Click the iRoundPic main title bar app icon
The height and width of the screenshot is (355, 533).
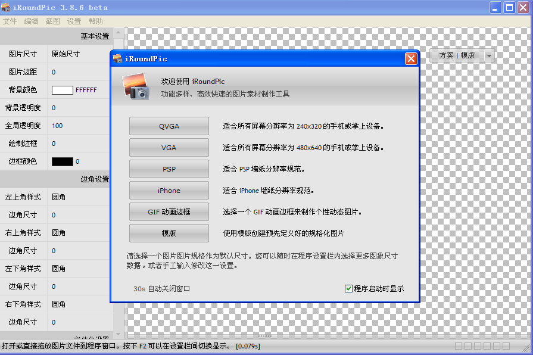[x=6, y=7]
